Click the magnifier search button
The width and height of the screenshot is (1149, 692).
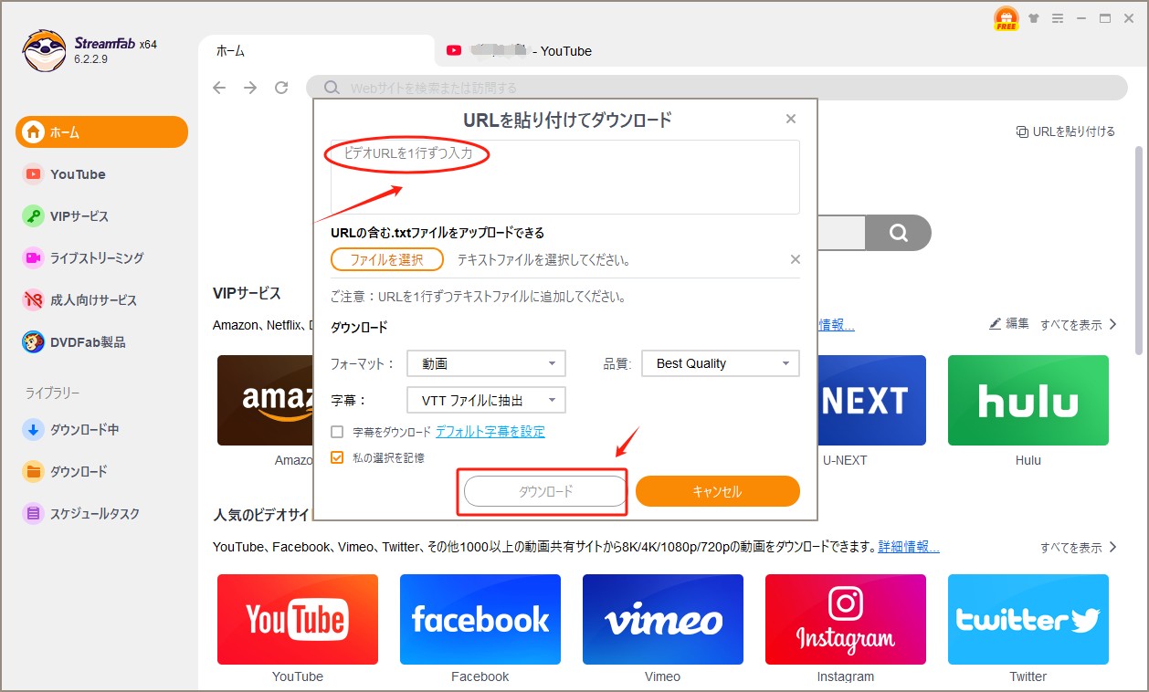(898, 233)
